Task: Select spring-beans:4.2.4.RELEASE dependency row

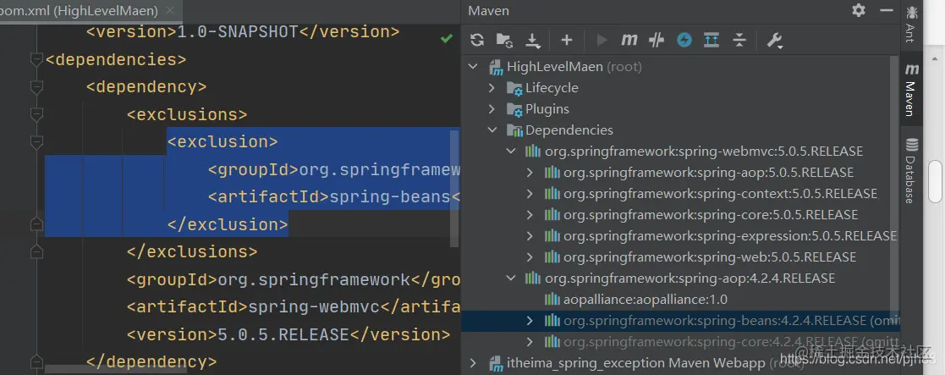Action: pyautogui.click(x=680, y=321)
